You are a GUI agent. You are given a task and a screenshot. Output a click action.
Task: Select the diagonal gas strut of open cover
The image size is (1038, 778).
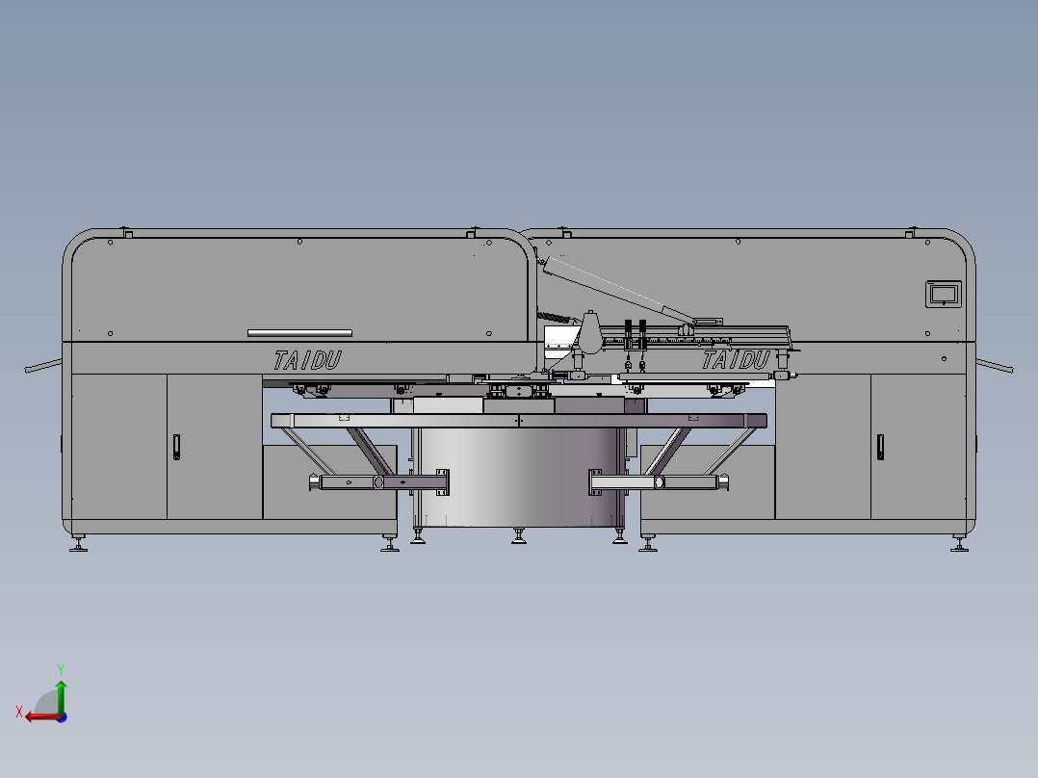tap(619, 292)
